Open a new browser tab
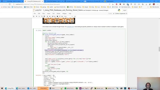 point(125,1)
